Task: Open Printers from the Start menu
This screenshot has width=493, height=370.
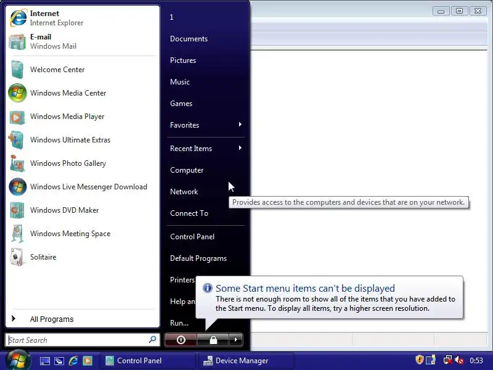Action: click(x=182, y=280)
